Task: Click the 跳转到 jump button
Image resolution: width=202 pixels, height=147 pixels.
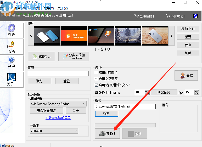Action: tap(42, 56)
